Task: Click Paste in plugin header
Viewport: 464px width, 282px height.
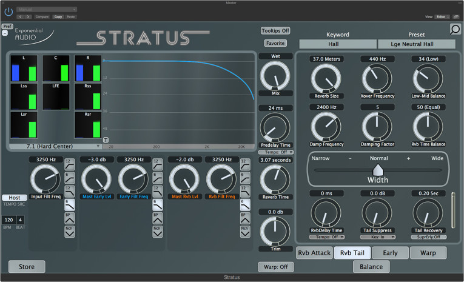Action: point(71,17)
